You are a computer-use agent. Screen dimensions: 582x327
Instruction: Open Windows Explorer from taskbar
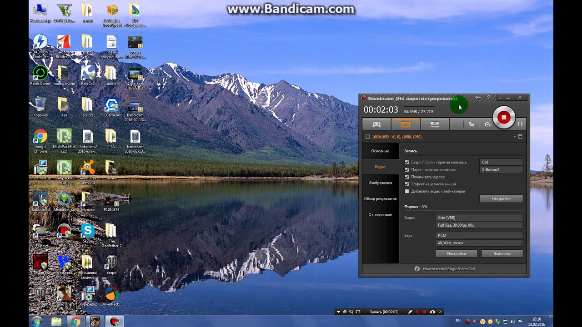point(56,322)
